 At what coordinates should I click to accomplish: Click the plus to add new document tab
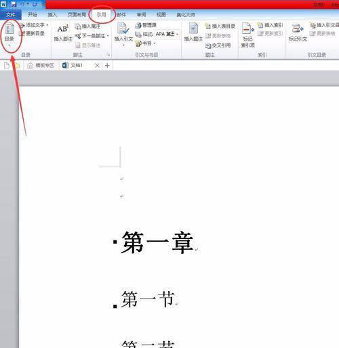[107, 66]
